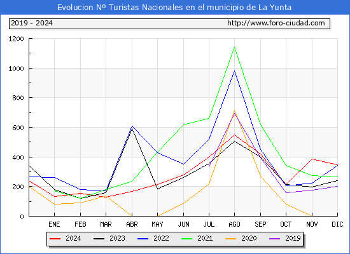Select the '2024' legend label
Screen dimensions: 350x254
(73, 238)
